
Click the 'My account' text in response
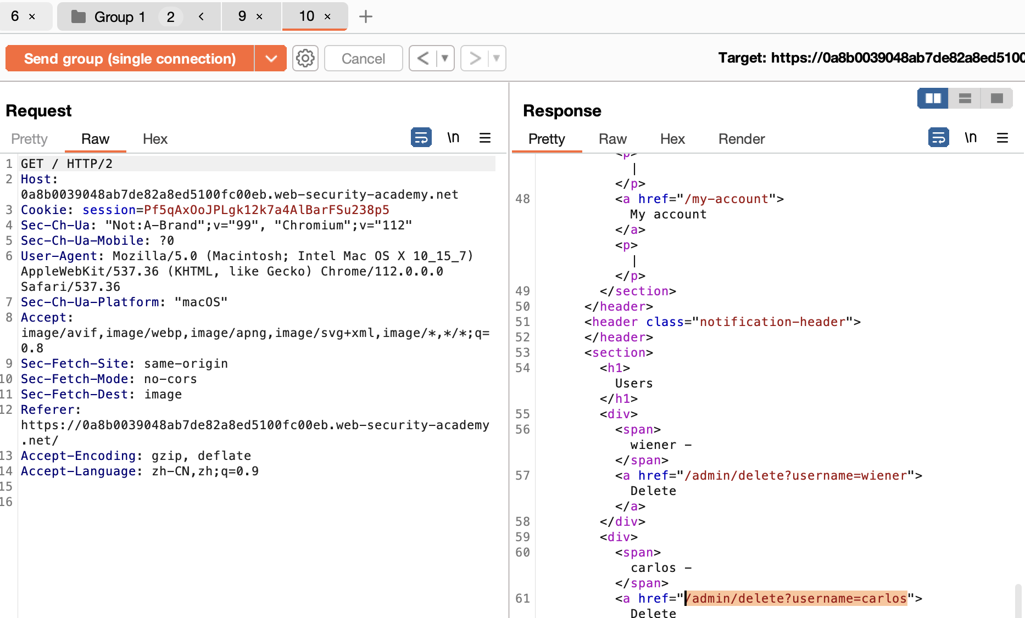[669, 214]
